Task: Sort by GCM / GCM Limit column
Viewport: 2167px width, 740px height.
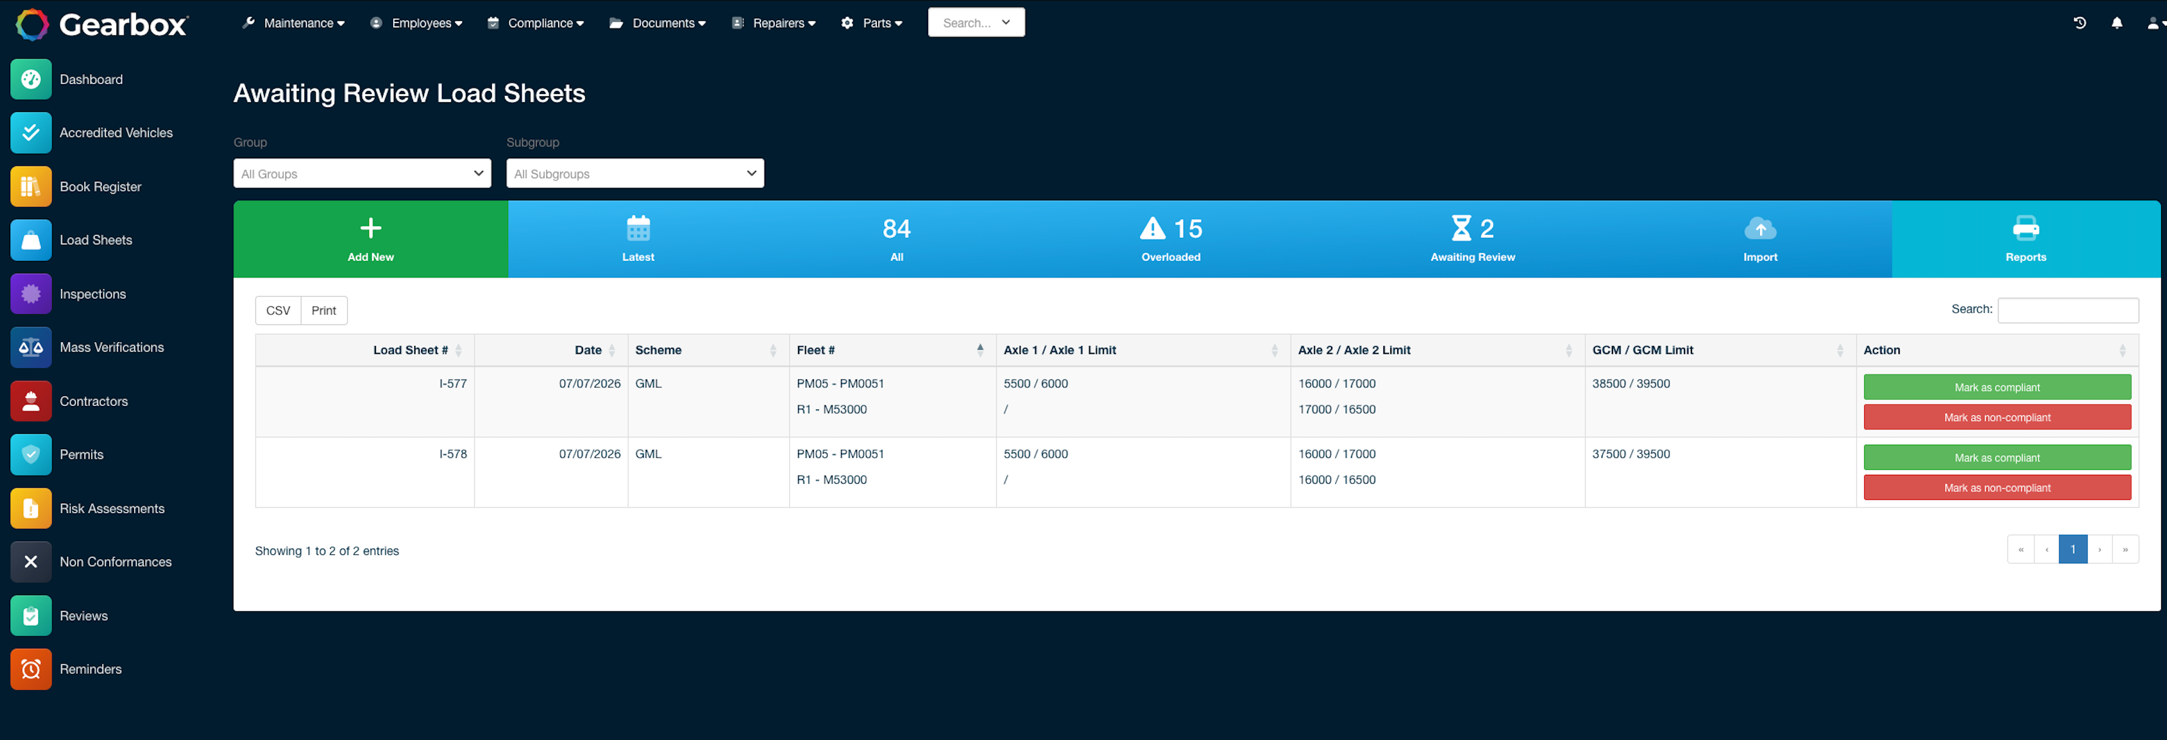Action: point(1720,351)
